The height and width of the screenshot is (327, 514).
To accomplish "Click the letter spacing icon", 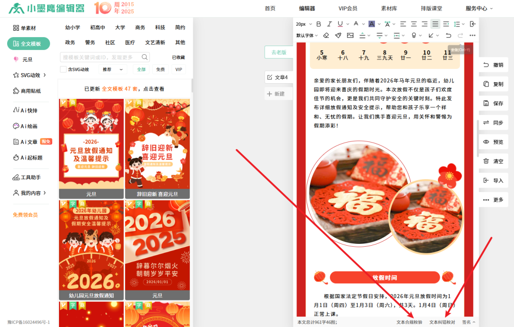I will click(x=387, y=24).
